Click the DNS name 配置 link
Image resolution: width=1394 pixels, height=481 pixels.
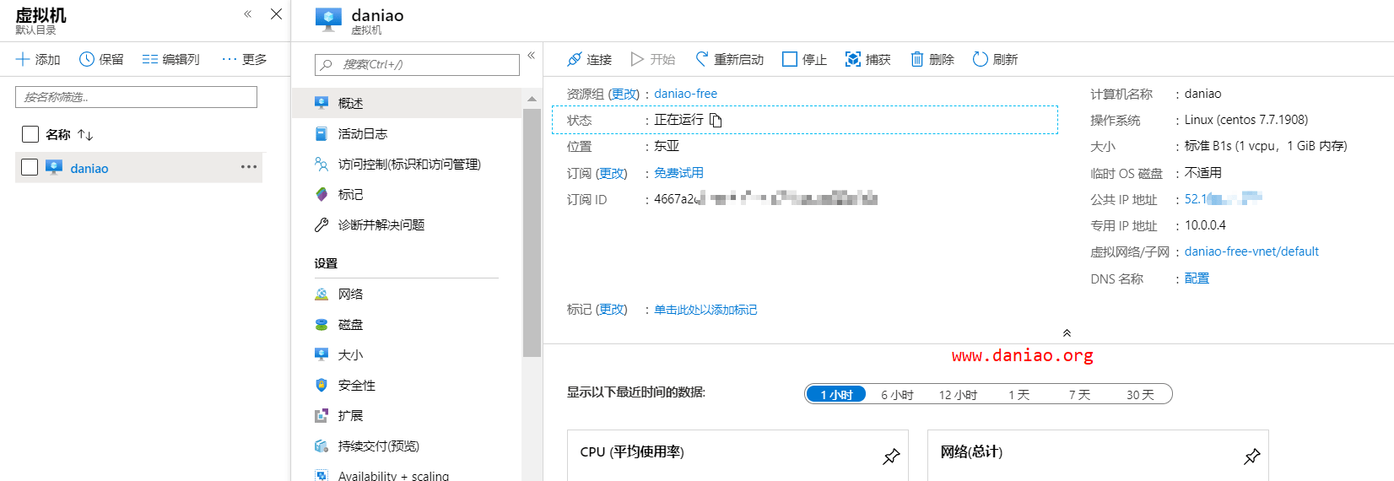pyautogui.click(x=1197, y=278)
